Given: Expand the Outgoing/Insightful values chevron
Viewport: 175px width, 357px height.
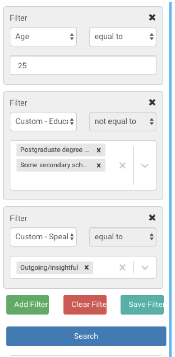Looking at the screenshot, I should [145, 267].
